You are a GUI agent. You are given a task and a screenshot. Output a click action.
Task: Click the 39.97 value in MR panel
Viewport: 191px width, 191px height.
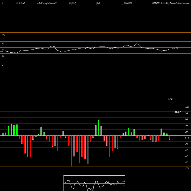178,112
